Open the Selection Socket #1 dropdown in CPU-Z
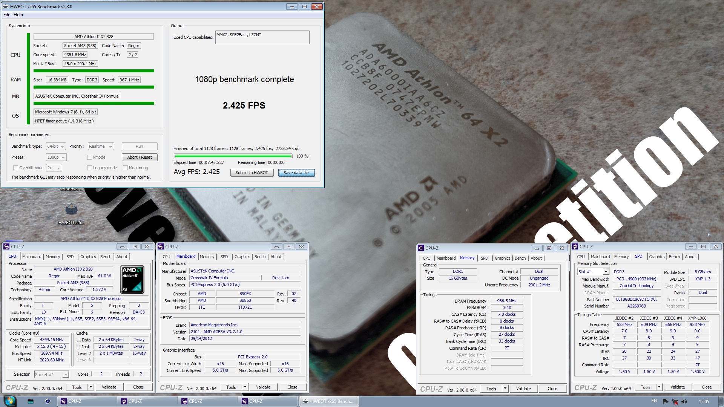The width and height of the screenshot is (724, 407). [x=51, y=374]
